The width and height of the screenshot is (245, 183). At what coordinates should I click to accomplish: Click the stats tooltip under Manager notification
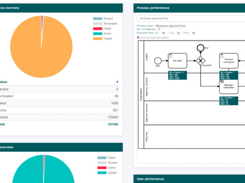coord(229,101)
